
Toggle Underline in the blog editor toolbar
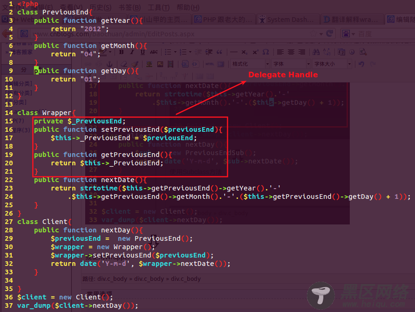tap(143, 52)
